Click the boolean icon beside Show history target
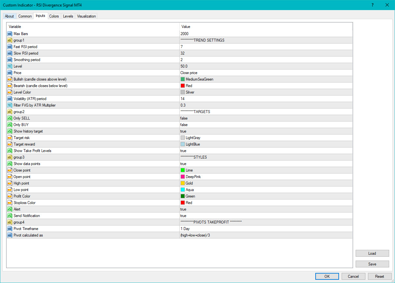 pyautogui.click(x=9, y=131)
